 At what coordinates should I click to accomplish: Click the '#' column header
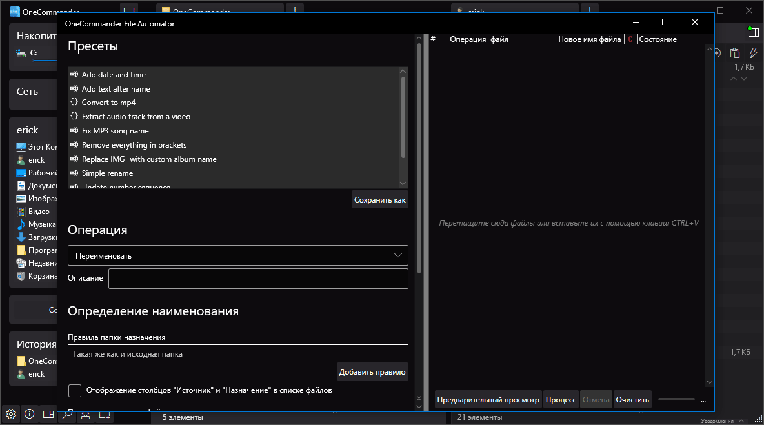pyautogui.click(x=438, y=39)
